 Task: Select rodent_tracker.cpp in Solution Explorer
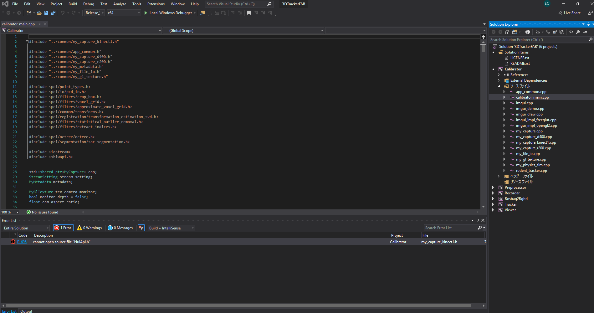531,171
